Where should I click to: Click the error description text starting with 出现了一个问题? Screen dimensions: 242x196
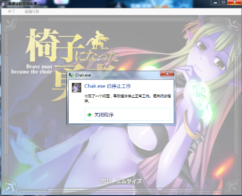click(127, 99)
